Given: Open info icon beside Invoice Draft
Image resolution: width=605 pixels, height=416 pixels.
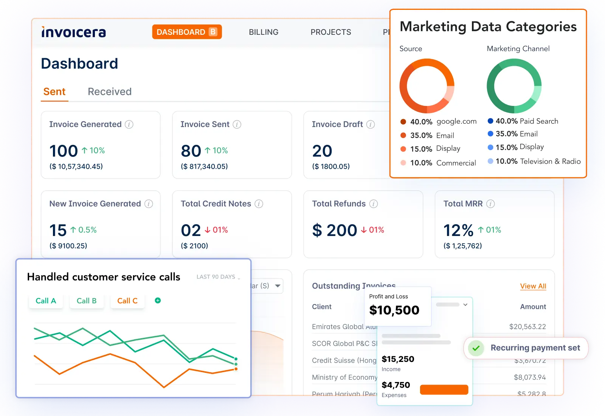Looking at the screenshot, I should coord(371,124).
